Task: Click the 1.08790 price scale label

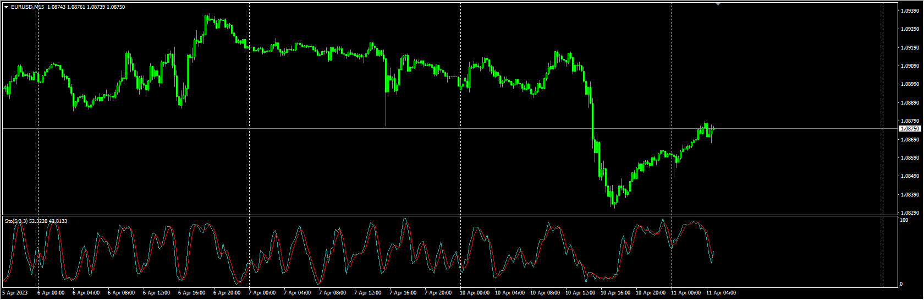Action: pyautogui.click(x=910, y=121)
